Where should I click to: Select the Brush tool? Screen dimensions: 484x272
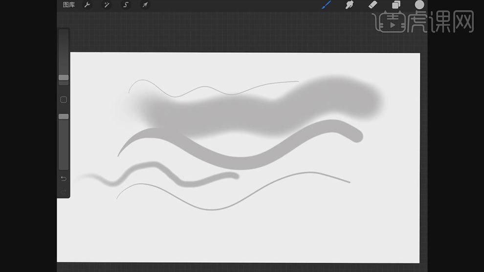point(326,4)
